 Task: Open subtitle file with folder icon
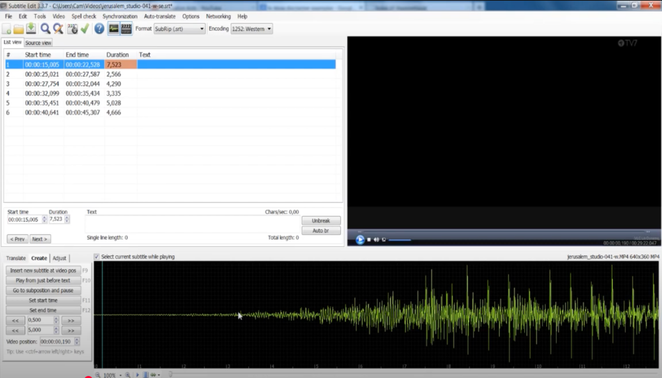[19, 28]
